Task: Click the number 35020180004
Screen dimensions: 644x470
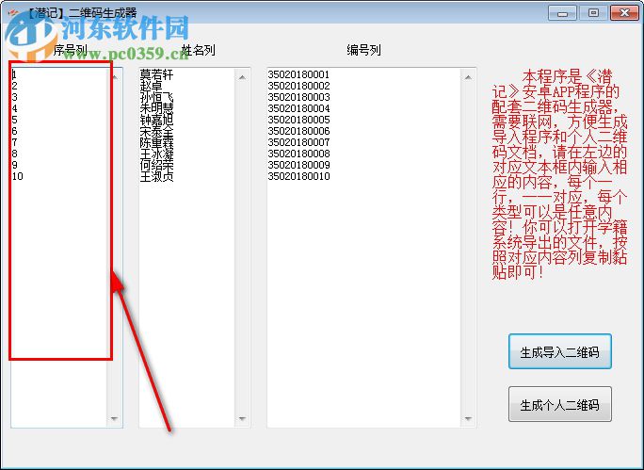Action: [298, 108]
